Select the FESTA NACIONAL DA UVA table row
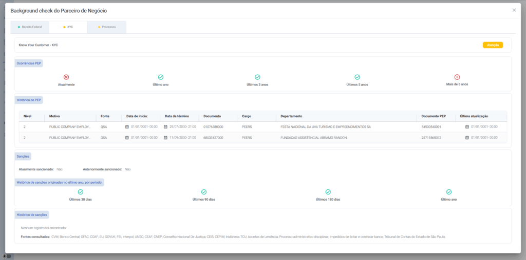Image resolution: width=526 pixels, height=260 pixels. 326,126
